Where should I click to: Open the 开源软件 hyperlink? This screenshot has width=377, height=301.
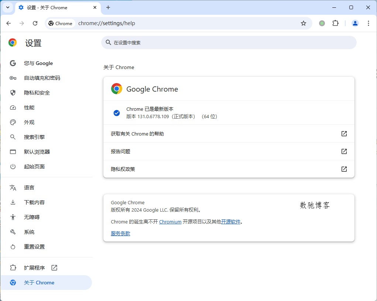coord(230,222)
